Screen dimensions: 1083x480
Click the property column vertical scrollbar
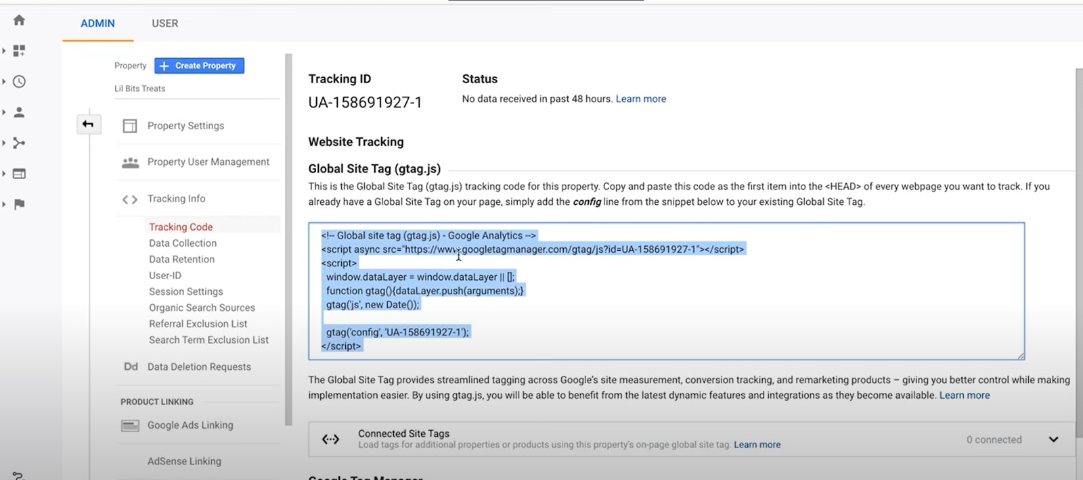pos(288,240)
